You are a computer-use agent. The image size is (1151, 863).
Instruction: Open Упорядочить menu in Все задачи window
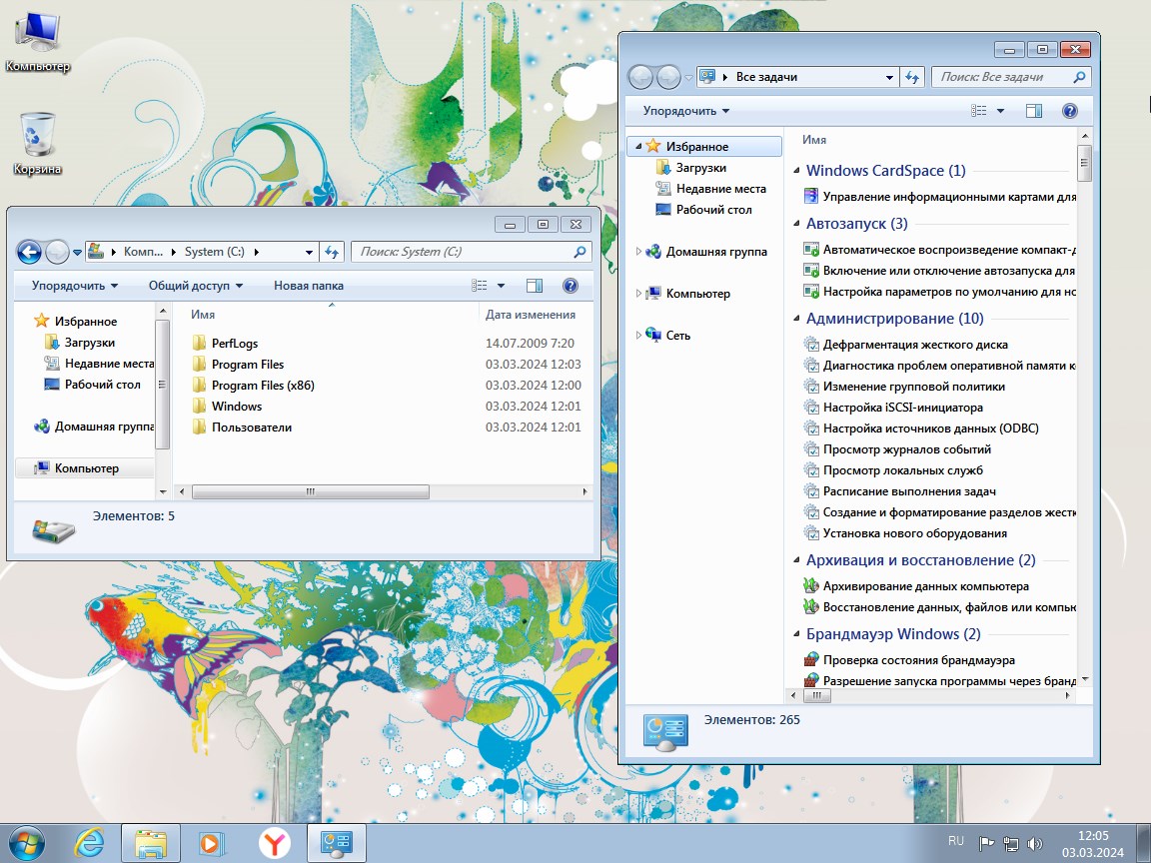click(686, 111)
